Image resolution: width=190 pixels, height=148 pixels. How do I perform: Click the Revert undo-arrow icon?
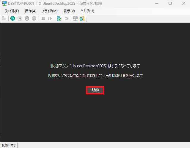pyautogui.click(x=66, y=18)
